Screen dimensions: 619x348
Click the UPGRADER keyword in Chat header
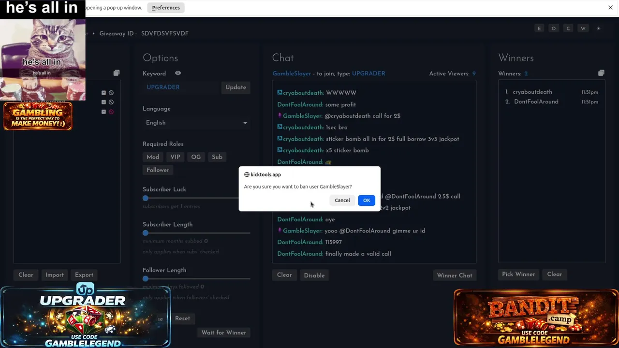click(x=368, y=73)
